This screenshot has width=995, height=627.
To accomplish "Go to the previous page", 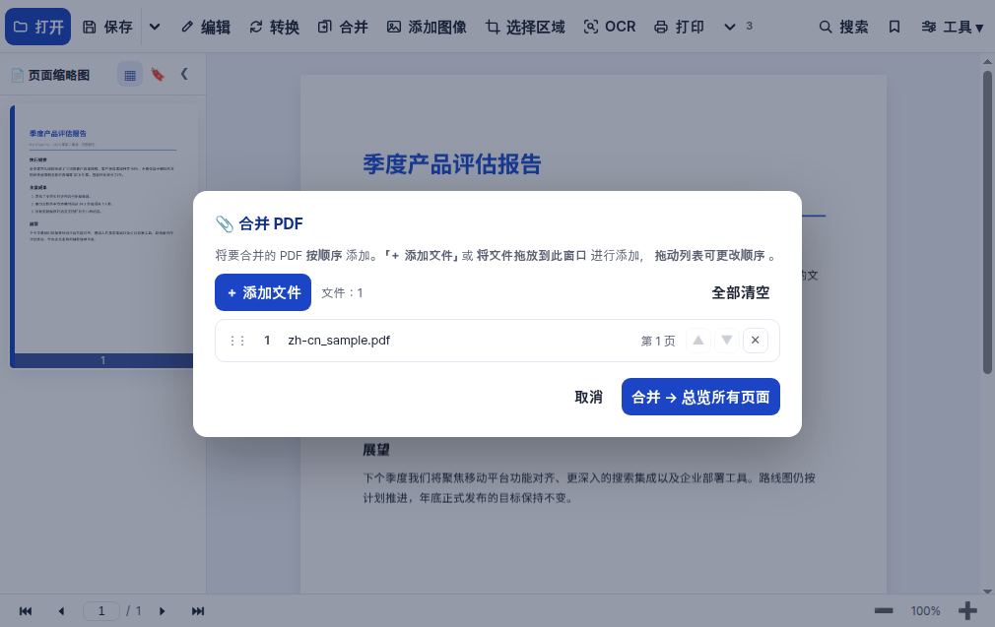I will (61, 611).
